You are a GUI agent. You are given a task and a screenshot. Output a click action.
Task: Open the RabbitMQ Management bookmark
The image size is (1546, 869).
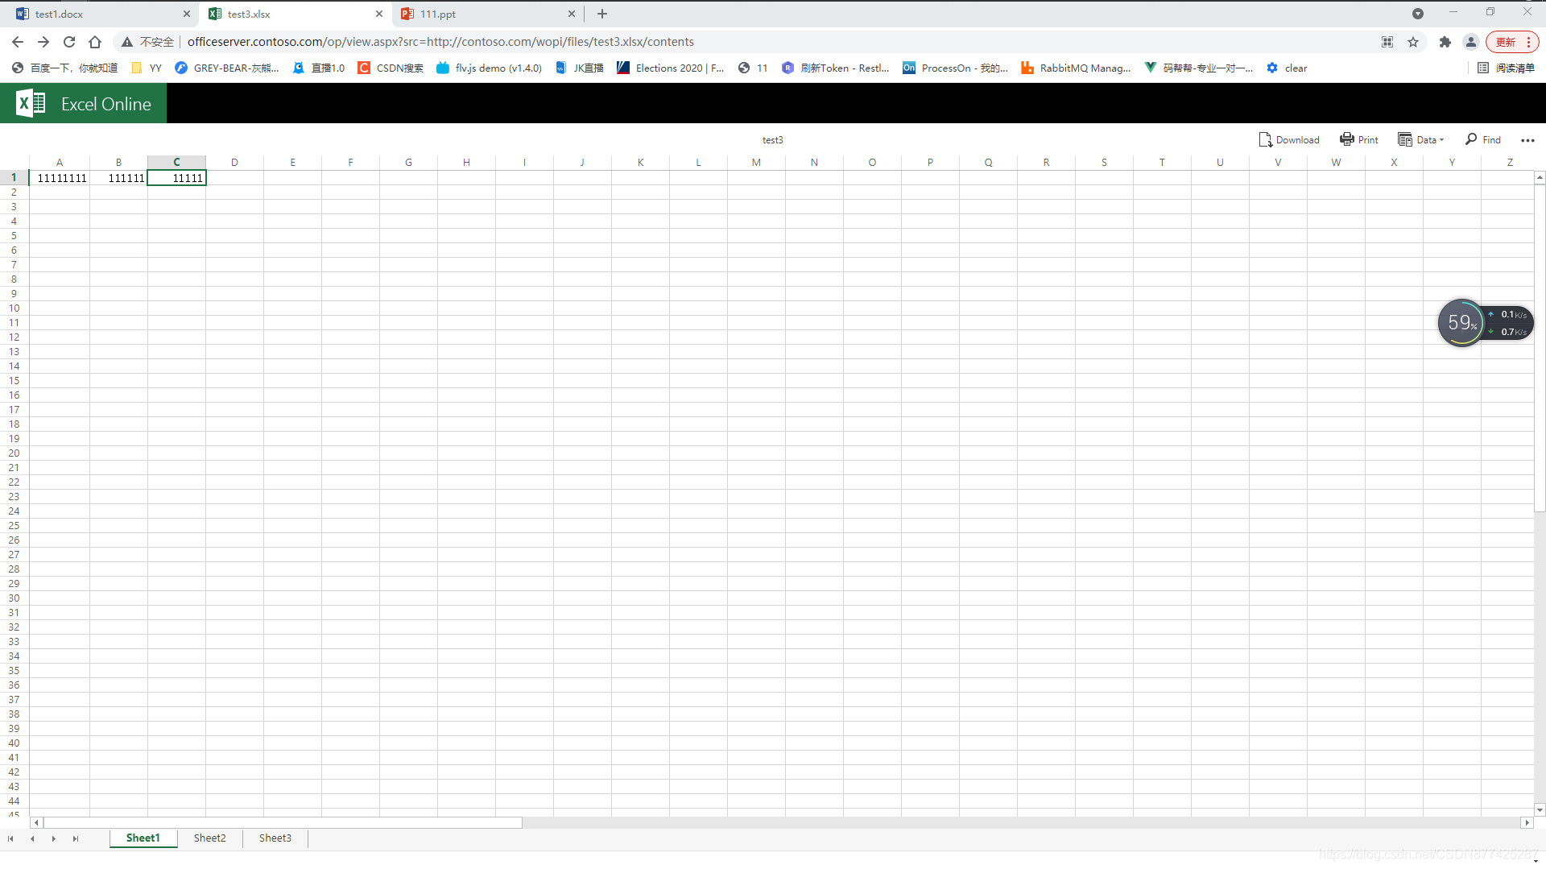pyautogui.click(x=1076, y=68)
